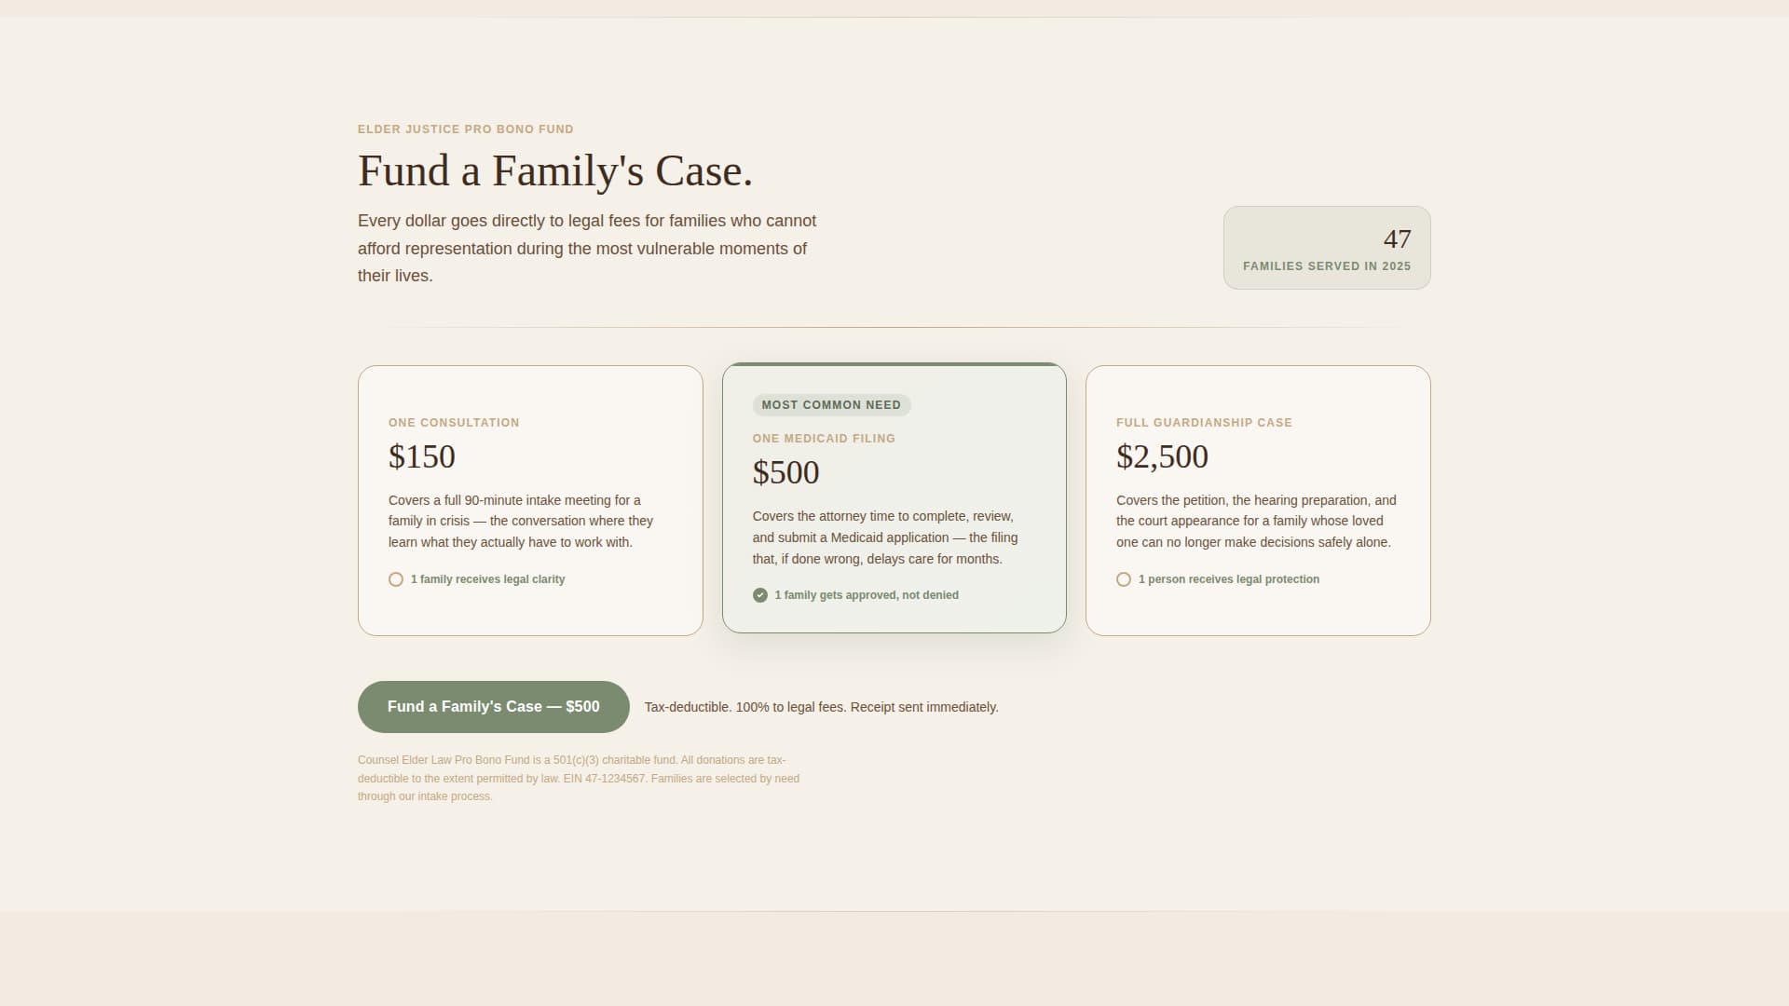Image resolution: width=1789 pixels, height=1006 pixels.
Task: Click the divider line under the intro paragraph
Action: (894, 328)
